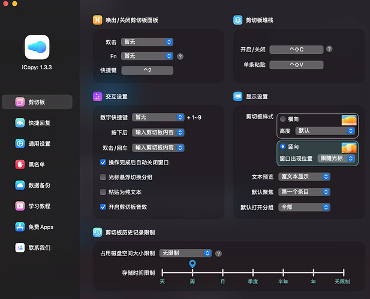This screenshot has height=299, width=370.
Task: Open 学习教程 in the sidebar
Action: coord(37,206)
